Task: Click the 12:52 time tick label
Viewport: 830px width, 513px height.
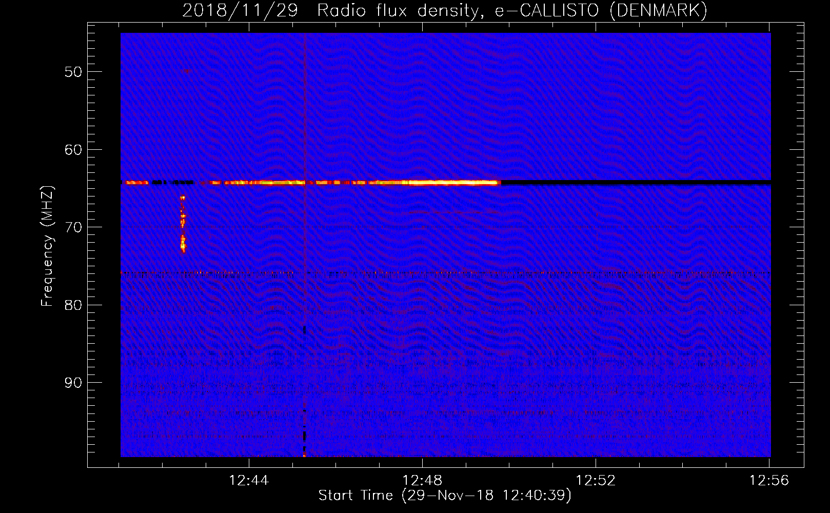Action: 596,481
